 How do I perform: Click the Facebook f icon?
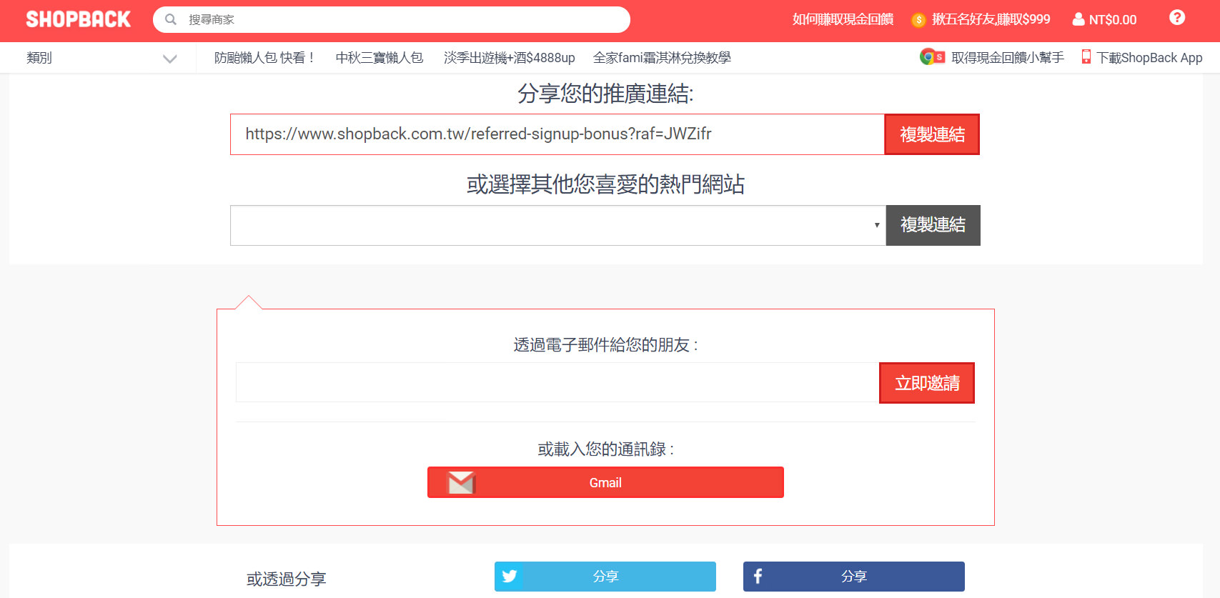(x=758, y=576)
